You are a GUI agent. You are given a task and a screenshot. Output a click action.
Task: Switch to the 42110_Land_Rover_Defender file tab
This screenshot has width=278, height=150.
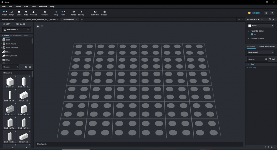click(38, 20)
